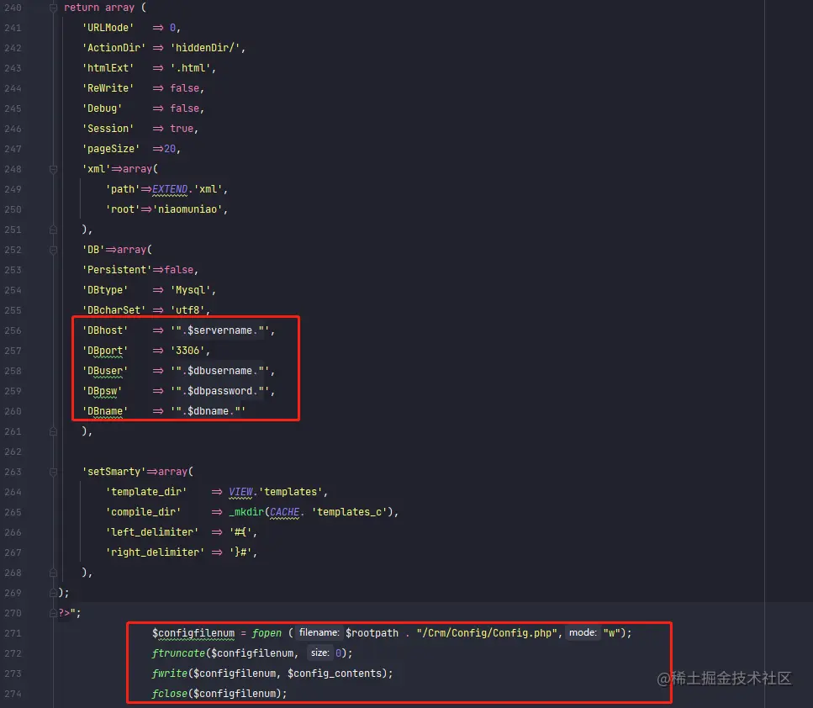The image size is (813, 708).
Task: Click the 'niaomuniao' string
Action: coord(187,209)
